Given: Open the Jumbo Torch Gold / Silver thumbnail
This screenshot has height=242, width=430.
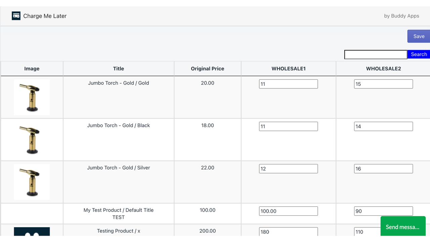Looking at the screenshot, I should click(x=32, y=182).
